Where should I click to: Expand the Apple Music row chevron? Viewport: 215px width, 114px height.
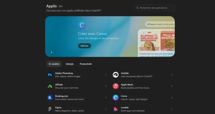[x=172, y=86]
